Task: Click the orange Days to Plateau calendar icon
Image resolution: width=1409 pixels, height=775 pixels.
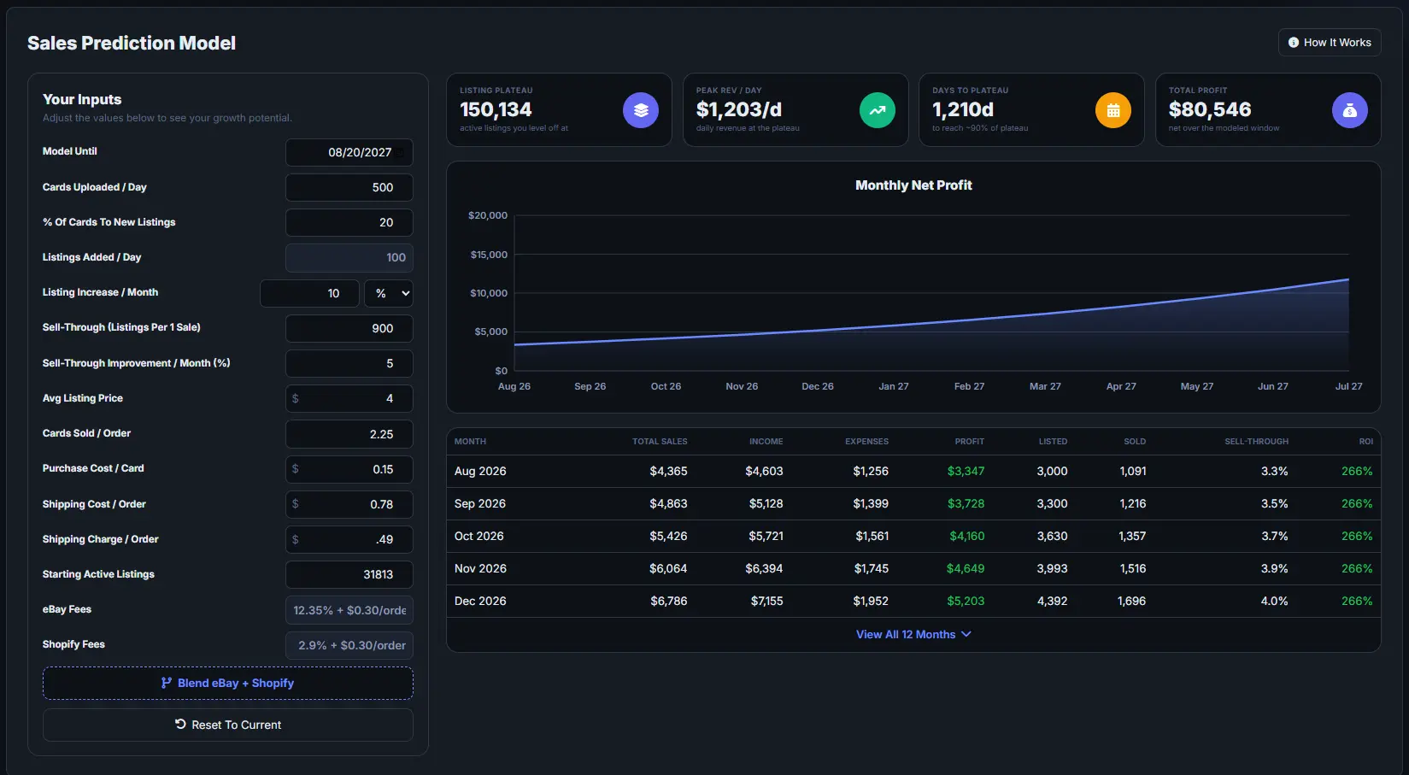Action: tap(1113, 110)
